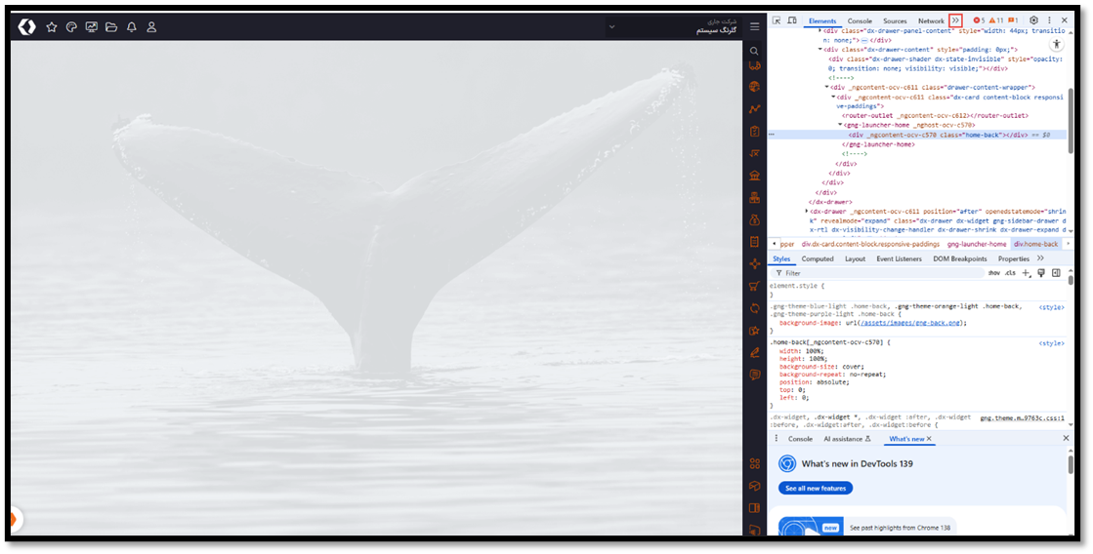Viewport: 1093px width, 554px height.
Task: Open the folder icon in top bar
Action: (x=111, y=27)
